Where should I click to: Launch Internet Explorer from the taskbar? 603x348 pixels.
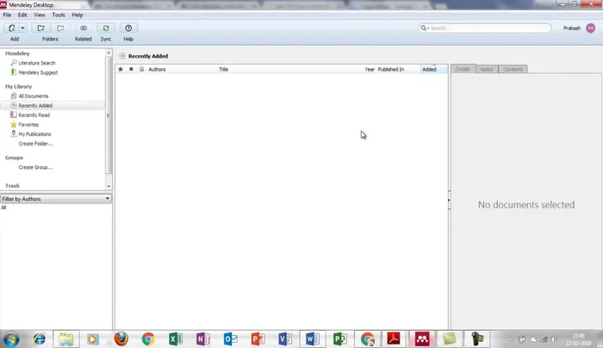(39, 339)
